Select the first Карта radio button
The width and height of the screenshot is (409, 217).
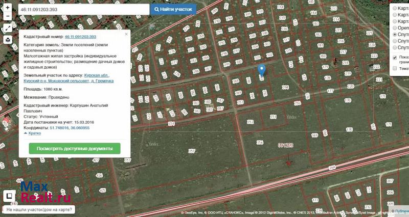394,8
